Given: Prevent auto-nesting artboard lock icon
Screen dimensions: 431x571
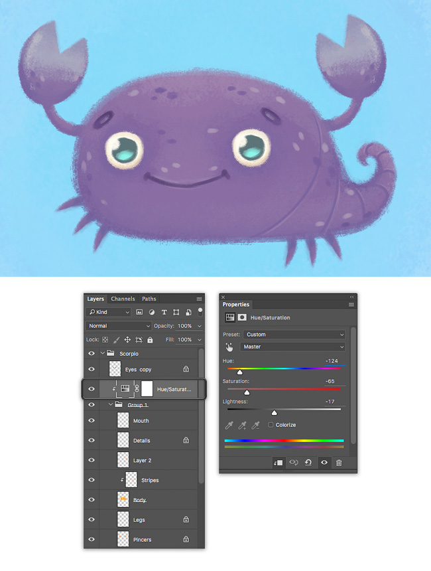Looking at the screenshot, I should coord(139,340).
